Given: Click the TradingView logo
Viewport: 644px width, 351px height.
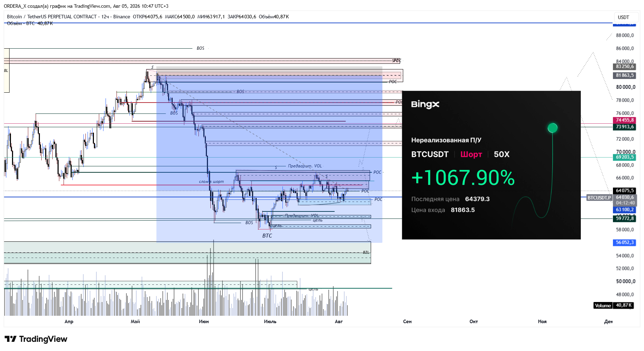Looking at the screenshot, I should click(x=36, y=339).
